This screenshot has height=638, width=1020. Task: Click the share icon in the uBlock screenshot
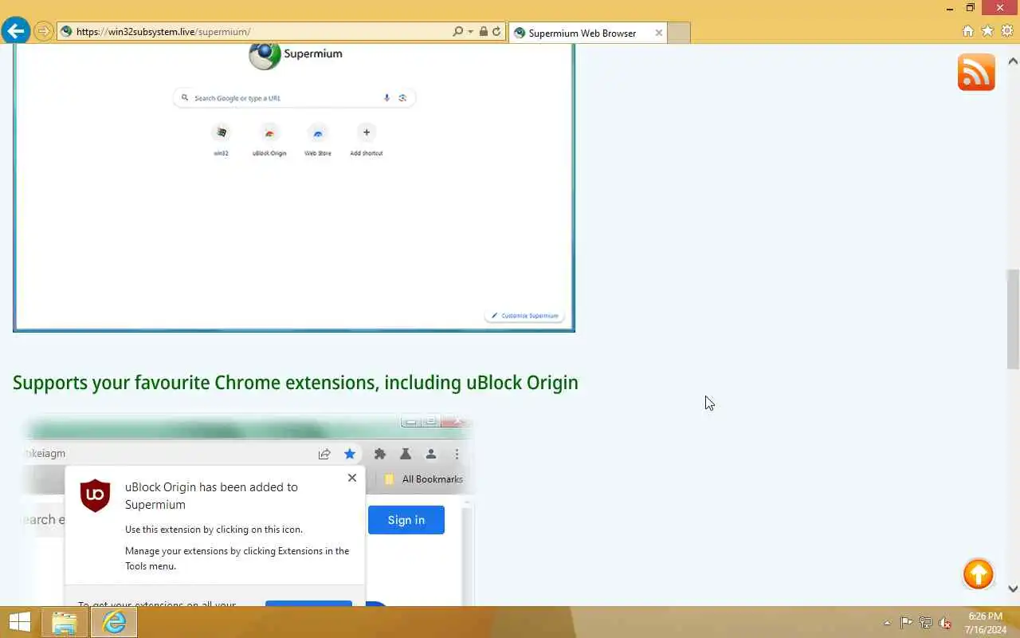click(x=324, y=454)
